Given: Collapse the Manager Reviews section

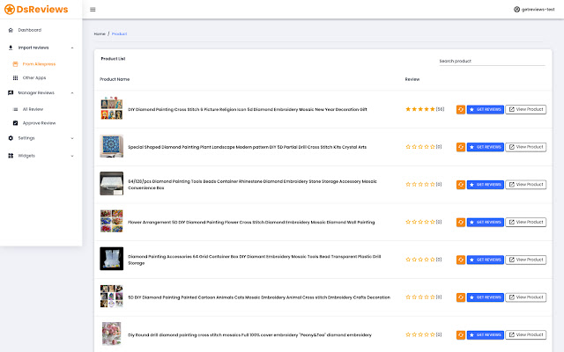Looking at the screenshot, I should pyautogui.click(x=71, y=92).
